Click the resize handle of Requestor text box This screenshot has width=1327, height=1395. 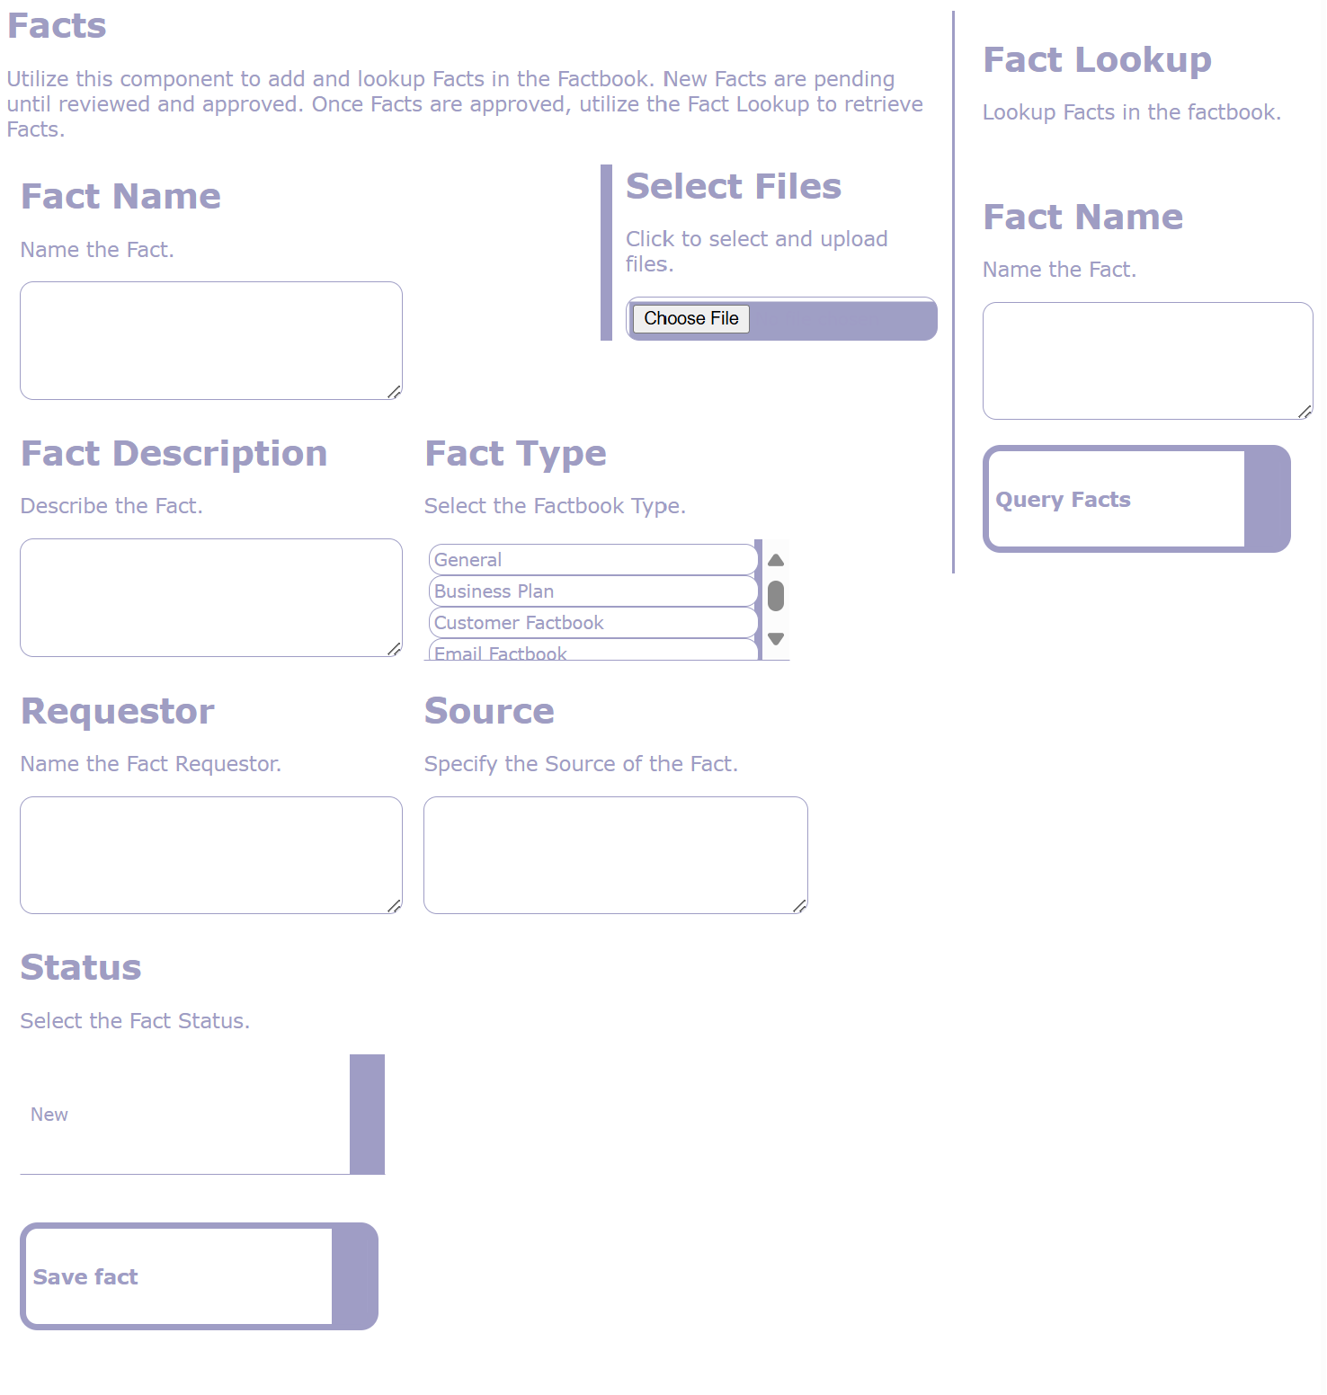point(394,906)
